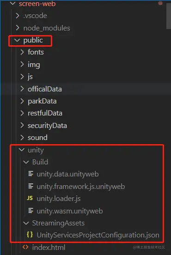This screenshot has height=255, width=171.
Task: Click the file icon of unity.wasm.unityweb
Action: (31, 211)
